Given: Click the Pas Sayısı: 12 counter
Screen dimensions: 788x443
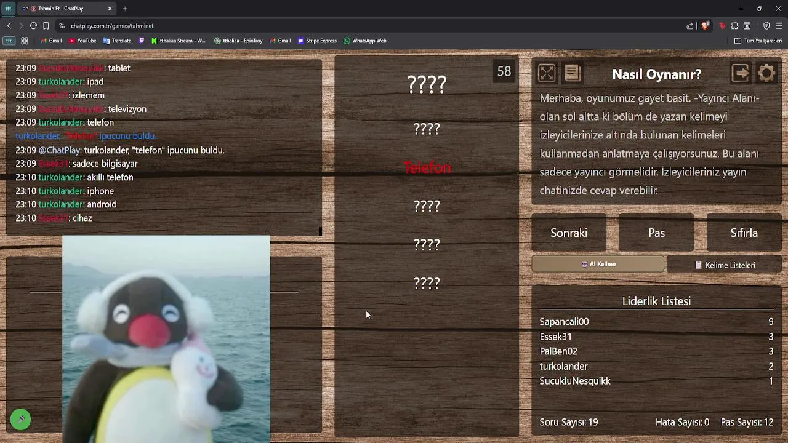Looking at the screenshot, I should coord(747,422).
